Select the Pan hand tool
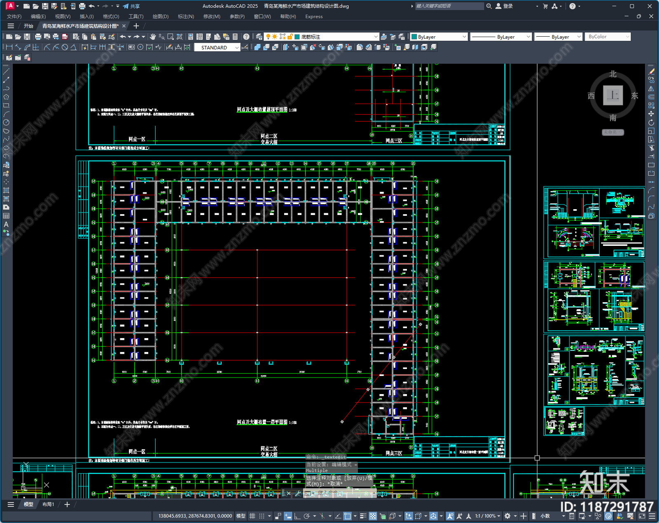Screen dimensions: 659x523 pyautogui.click(x=152, y=37)
